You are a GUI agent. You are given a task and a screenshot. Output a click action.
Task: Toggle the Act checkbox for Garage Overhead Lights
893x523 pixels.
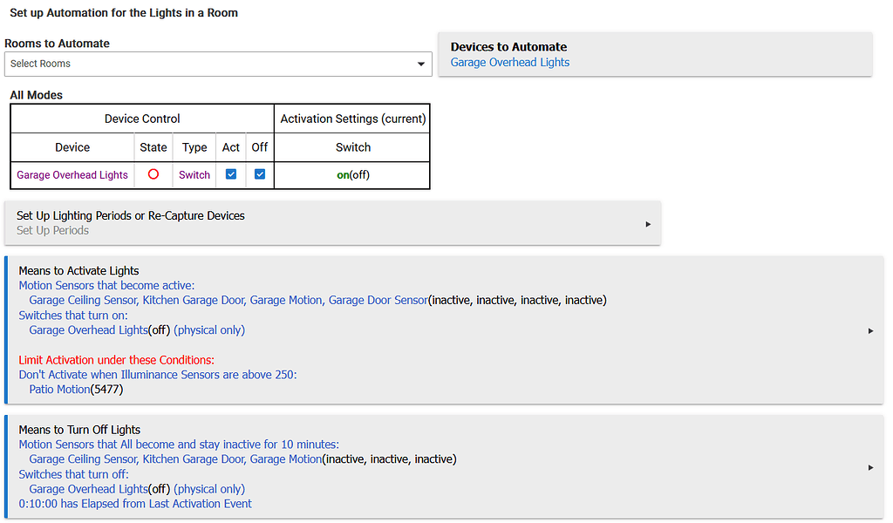(230, 174)
